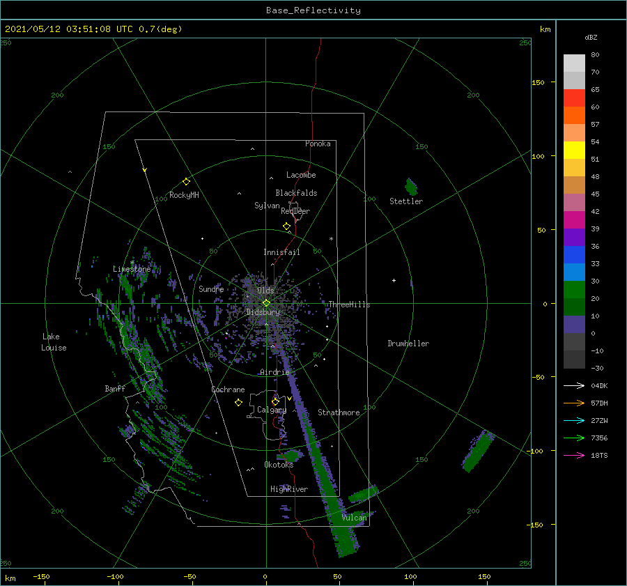The height and width of the screenshot is (586, 627).
Task: Select the red 60-65 dBZ swatch
Action: tap(574, 98)
